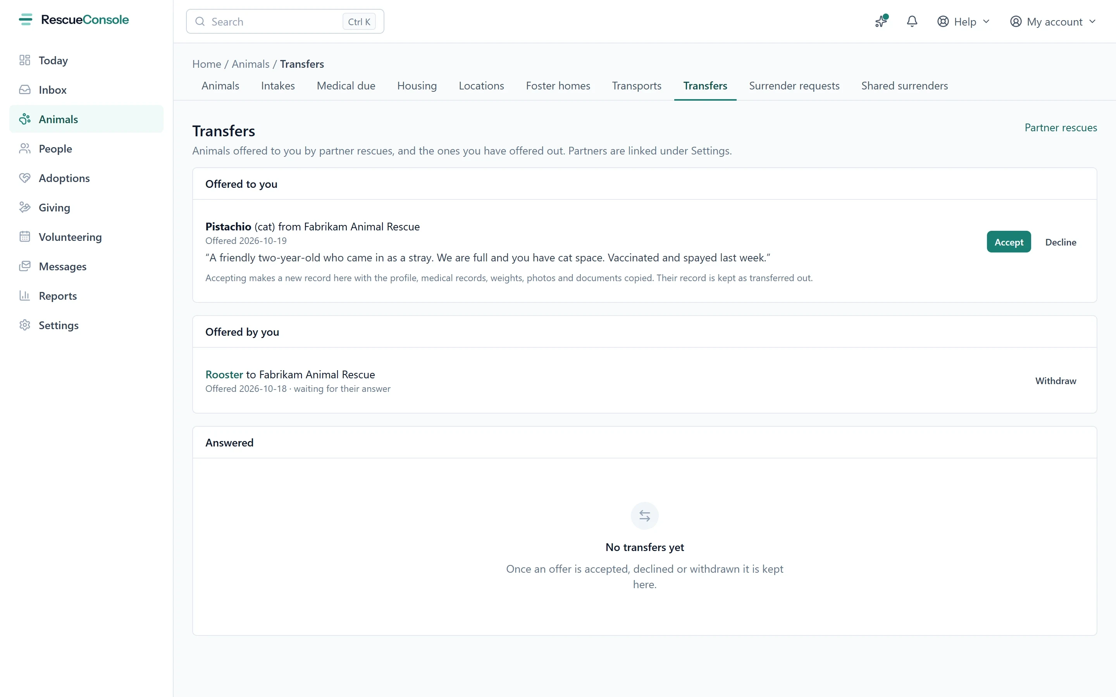Image resolution: width=1116 pixels, height=697 pixels.
Task: Expand the My account dropdown chevron
Action: click(1092, 22)
